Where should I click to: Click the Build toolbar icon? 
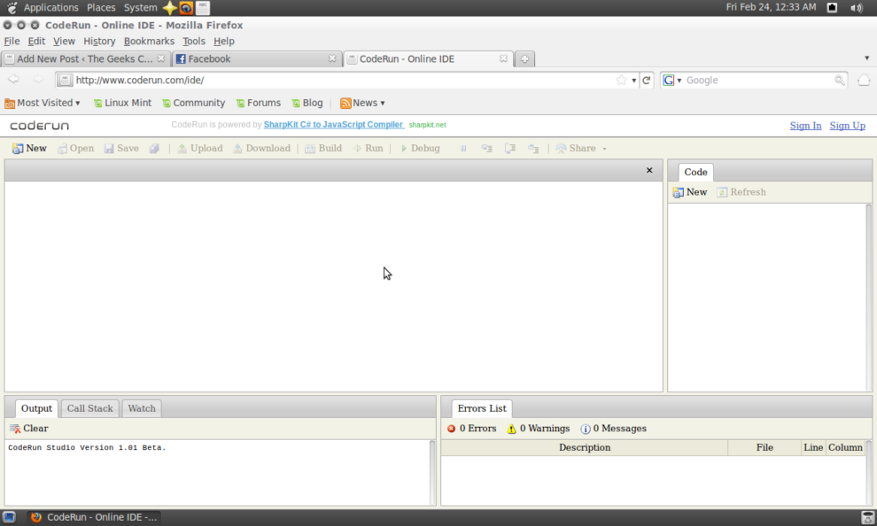tap(323, 149)
